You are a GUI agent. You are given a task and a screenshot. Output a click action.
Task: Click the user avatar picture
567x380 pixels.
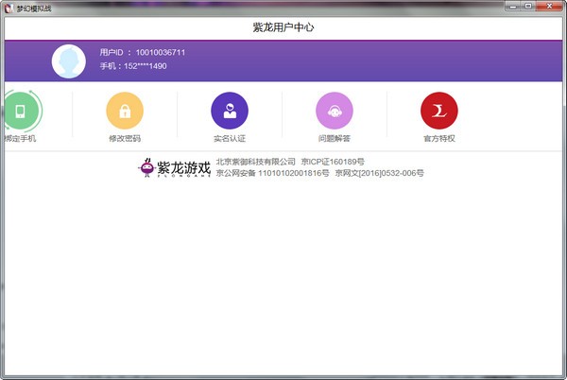(69, 61)
